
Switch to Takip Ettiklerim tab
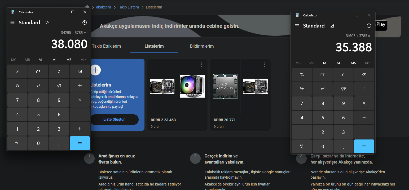(106, 46)
